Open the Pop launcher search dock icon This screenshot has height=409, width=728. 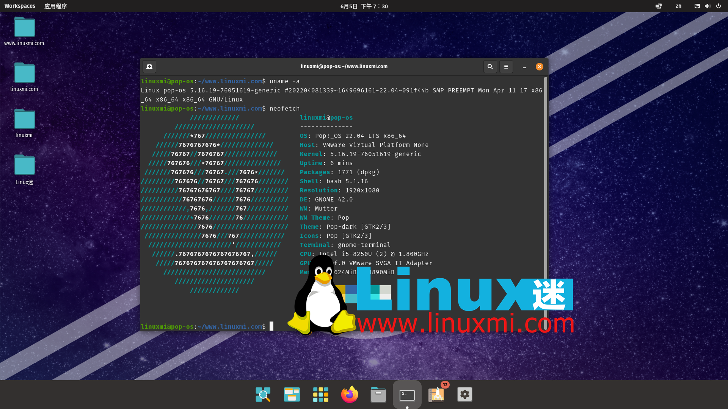click(263, 395)
